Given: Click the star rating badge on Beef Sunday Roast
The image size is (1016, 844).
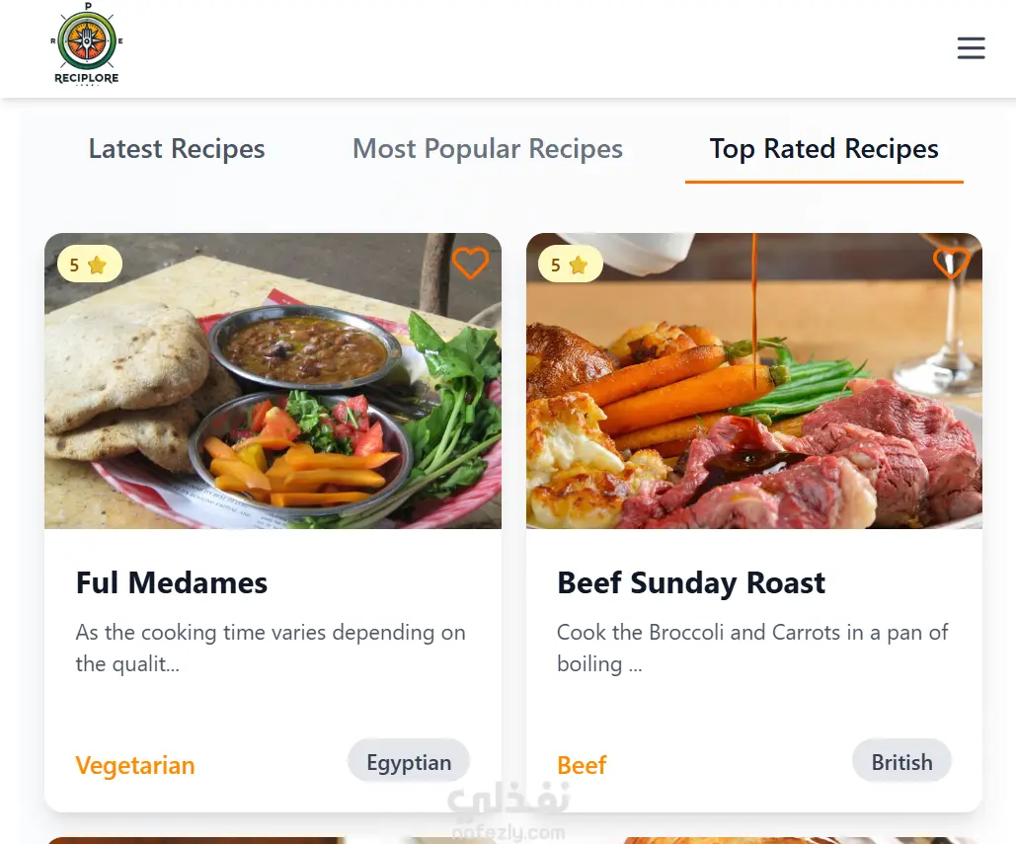Looking at the screenshot, I should (571, 265).
